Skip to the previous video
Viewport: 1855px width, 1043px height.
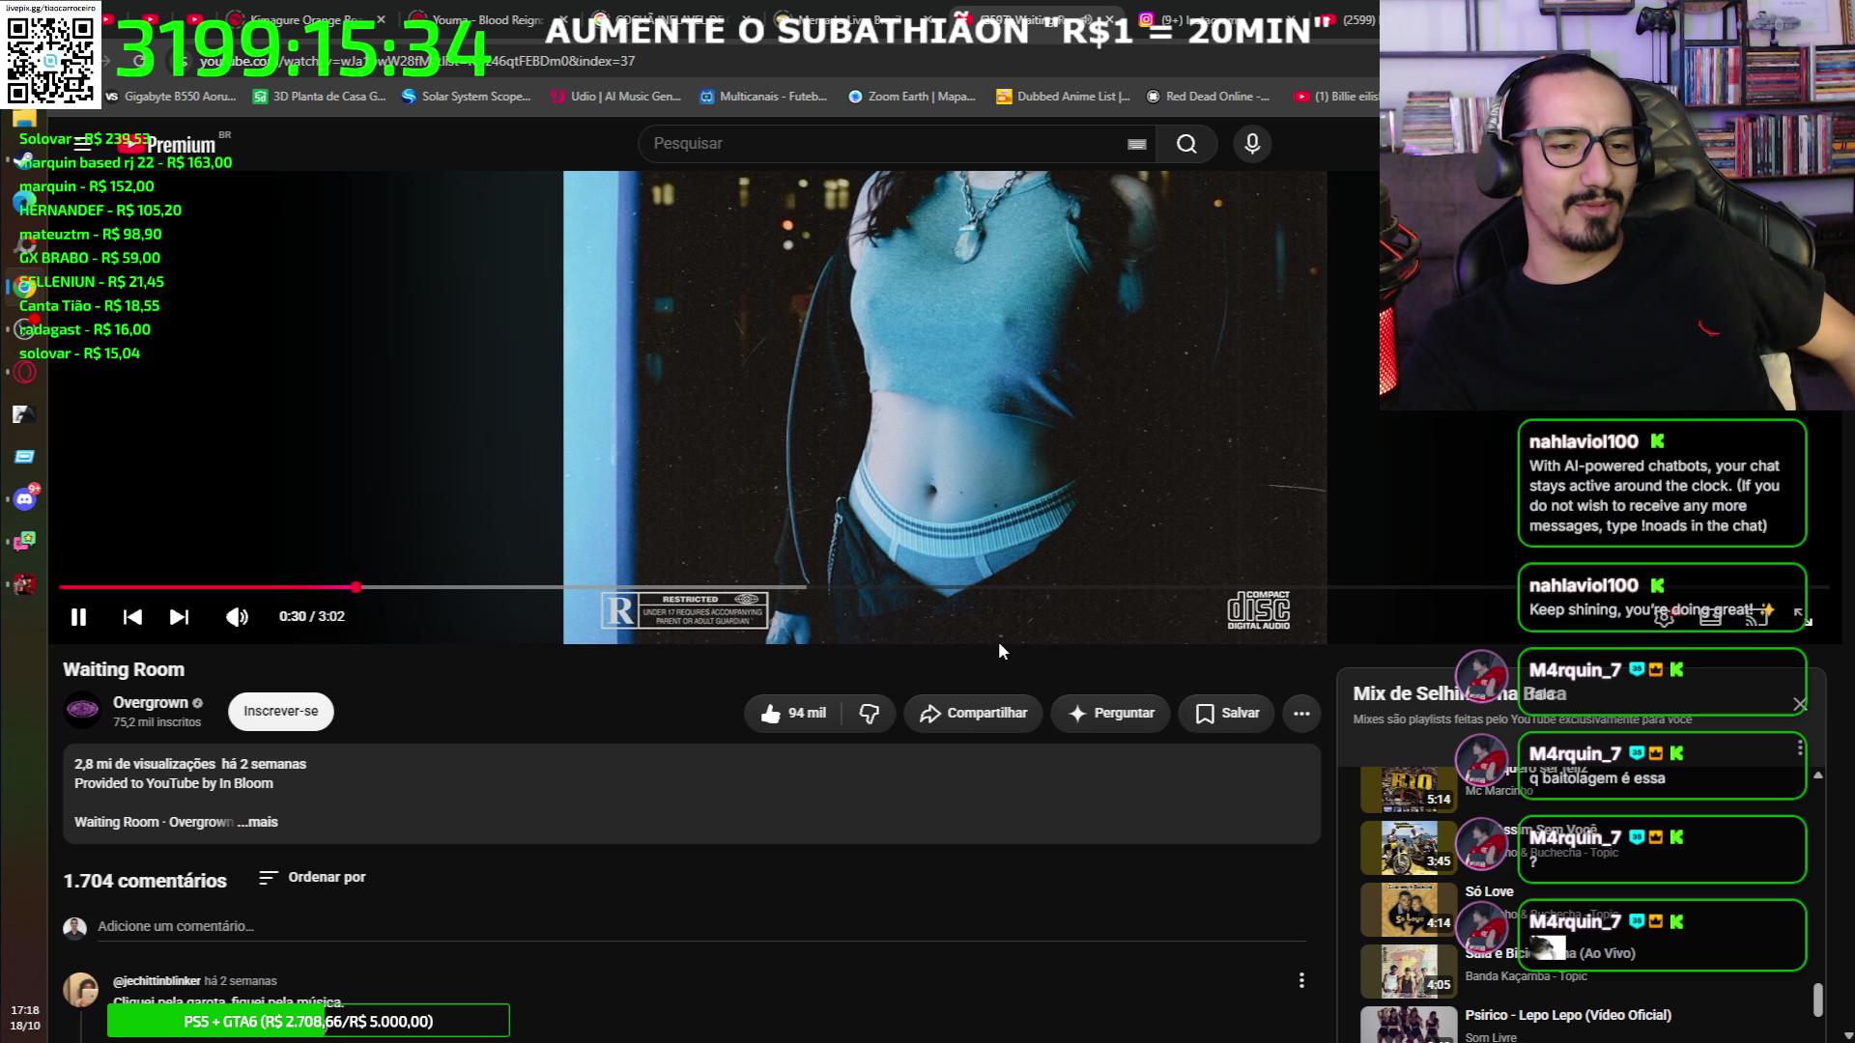132,617
